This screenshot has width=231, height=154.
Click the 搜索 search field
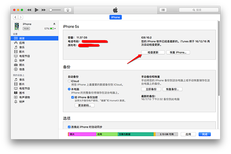[199, 10]
